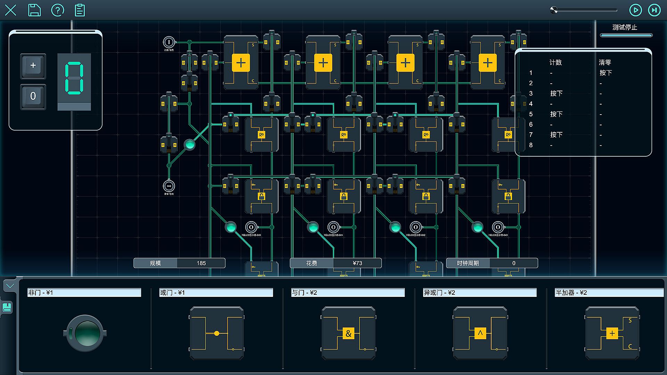Click the close X icon
667x375 pixels.
pos(10,10)
